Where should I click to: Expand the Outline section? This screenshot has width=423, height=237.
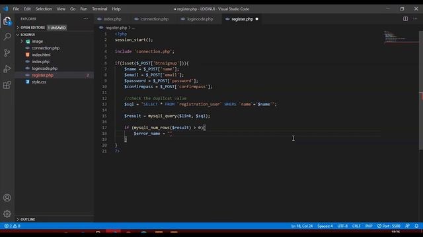[x=28, y=219]
